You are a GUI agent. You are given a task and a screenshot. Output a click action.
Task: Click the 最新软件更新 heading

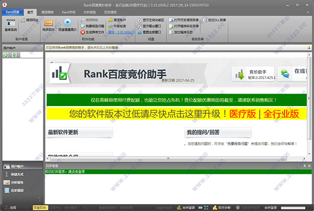pos(63,132)
